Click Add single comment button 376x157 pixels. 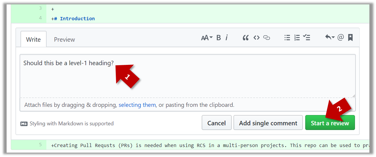click(268, 123)
